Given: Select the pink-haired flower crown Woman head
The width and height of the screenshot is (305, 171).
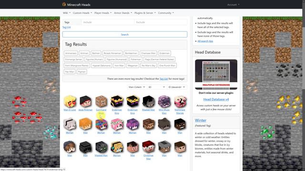Looking at the screenshot, I should pos(117,124).
